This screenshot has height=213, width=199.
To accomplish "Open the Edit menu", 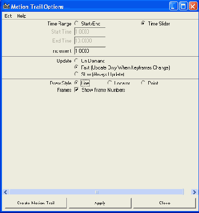I will tap(8, 16).
